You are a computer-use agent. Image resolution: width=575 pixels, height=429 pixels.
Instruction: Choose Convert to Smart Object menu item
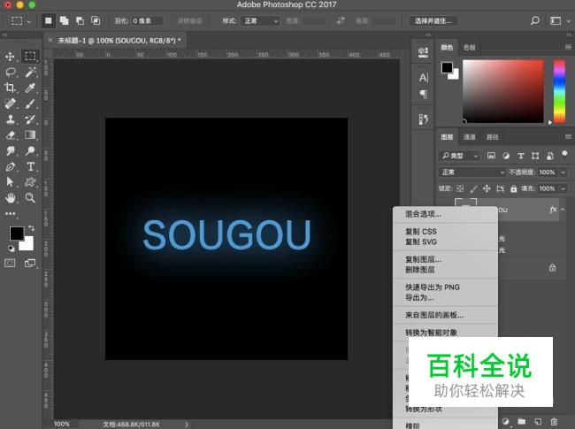(432, 333)
